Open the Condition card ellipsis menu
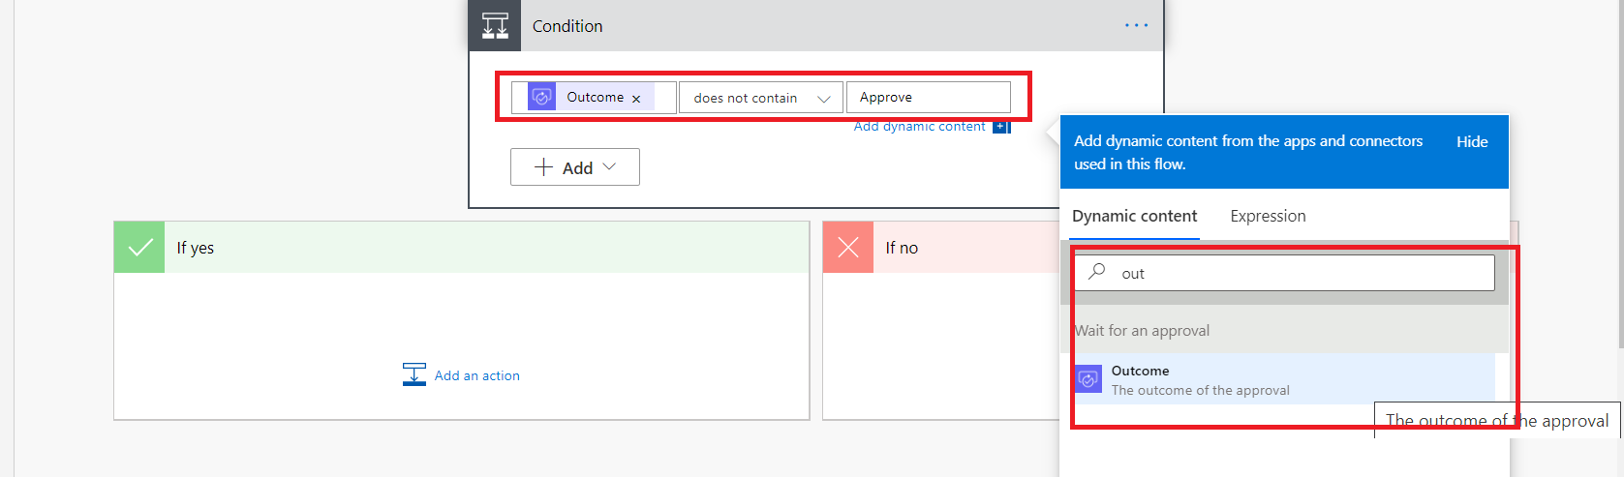 [1136, 26]
